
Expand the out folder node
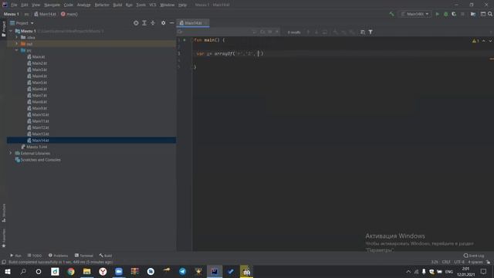click(16, 44)
